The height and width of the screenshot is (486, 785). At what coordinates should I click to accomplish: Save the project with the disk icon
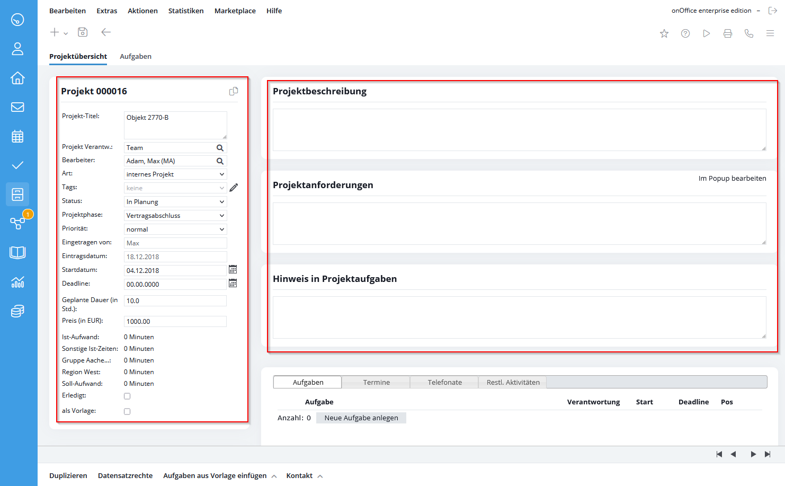point(83,32)
